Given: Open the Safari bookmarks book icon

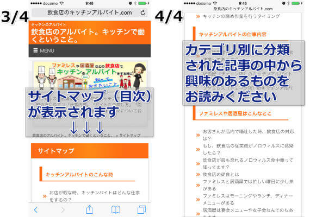Looking at the screenshot, I should click(116, 210).
